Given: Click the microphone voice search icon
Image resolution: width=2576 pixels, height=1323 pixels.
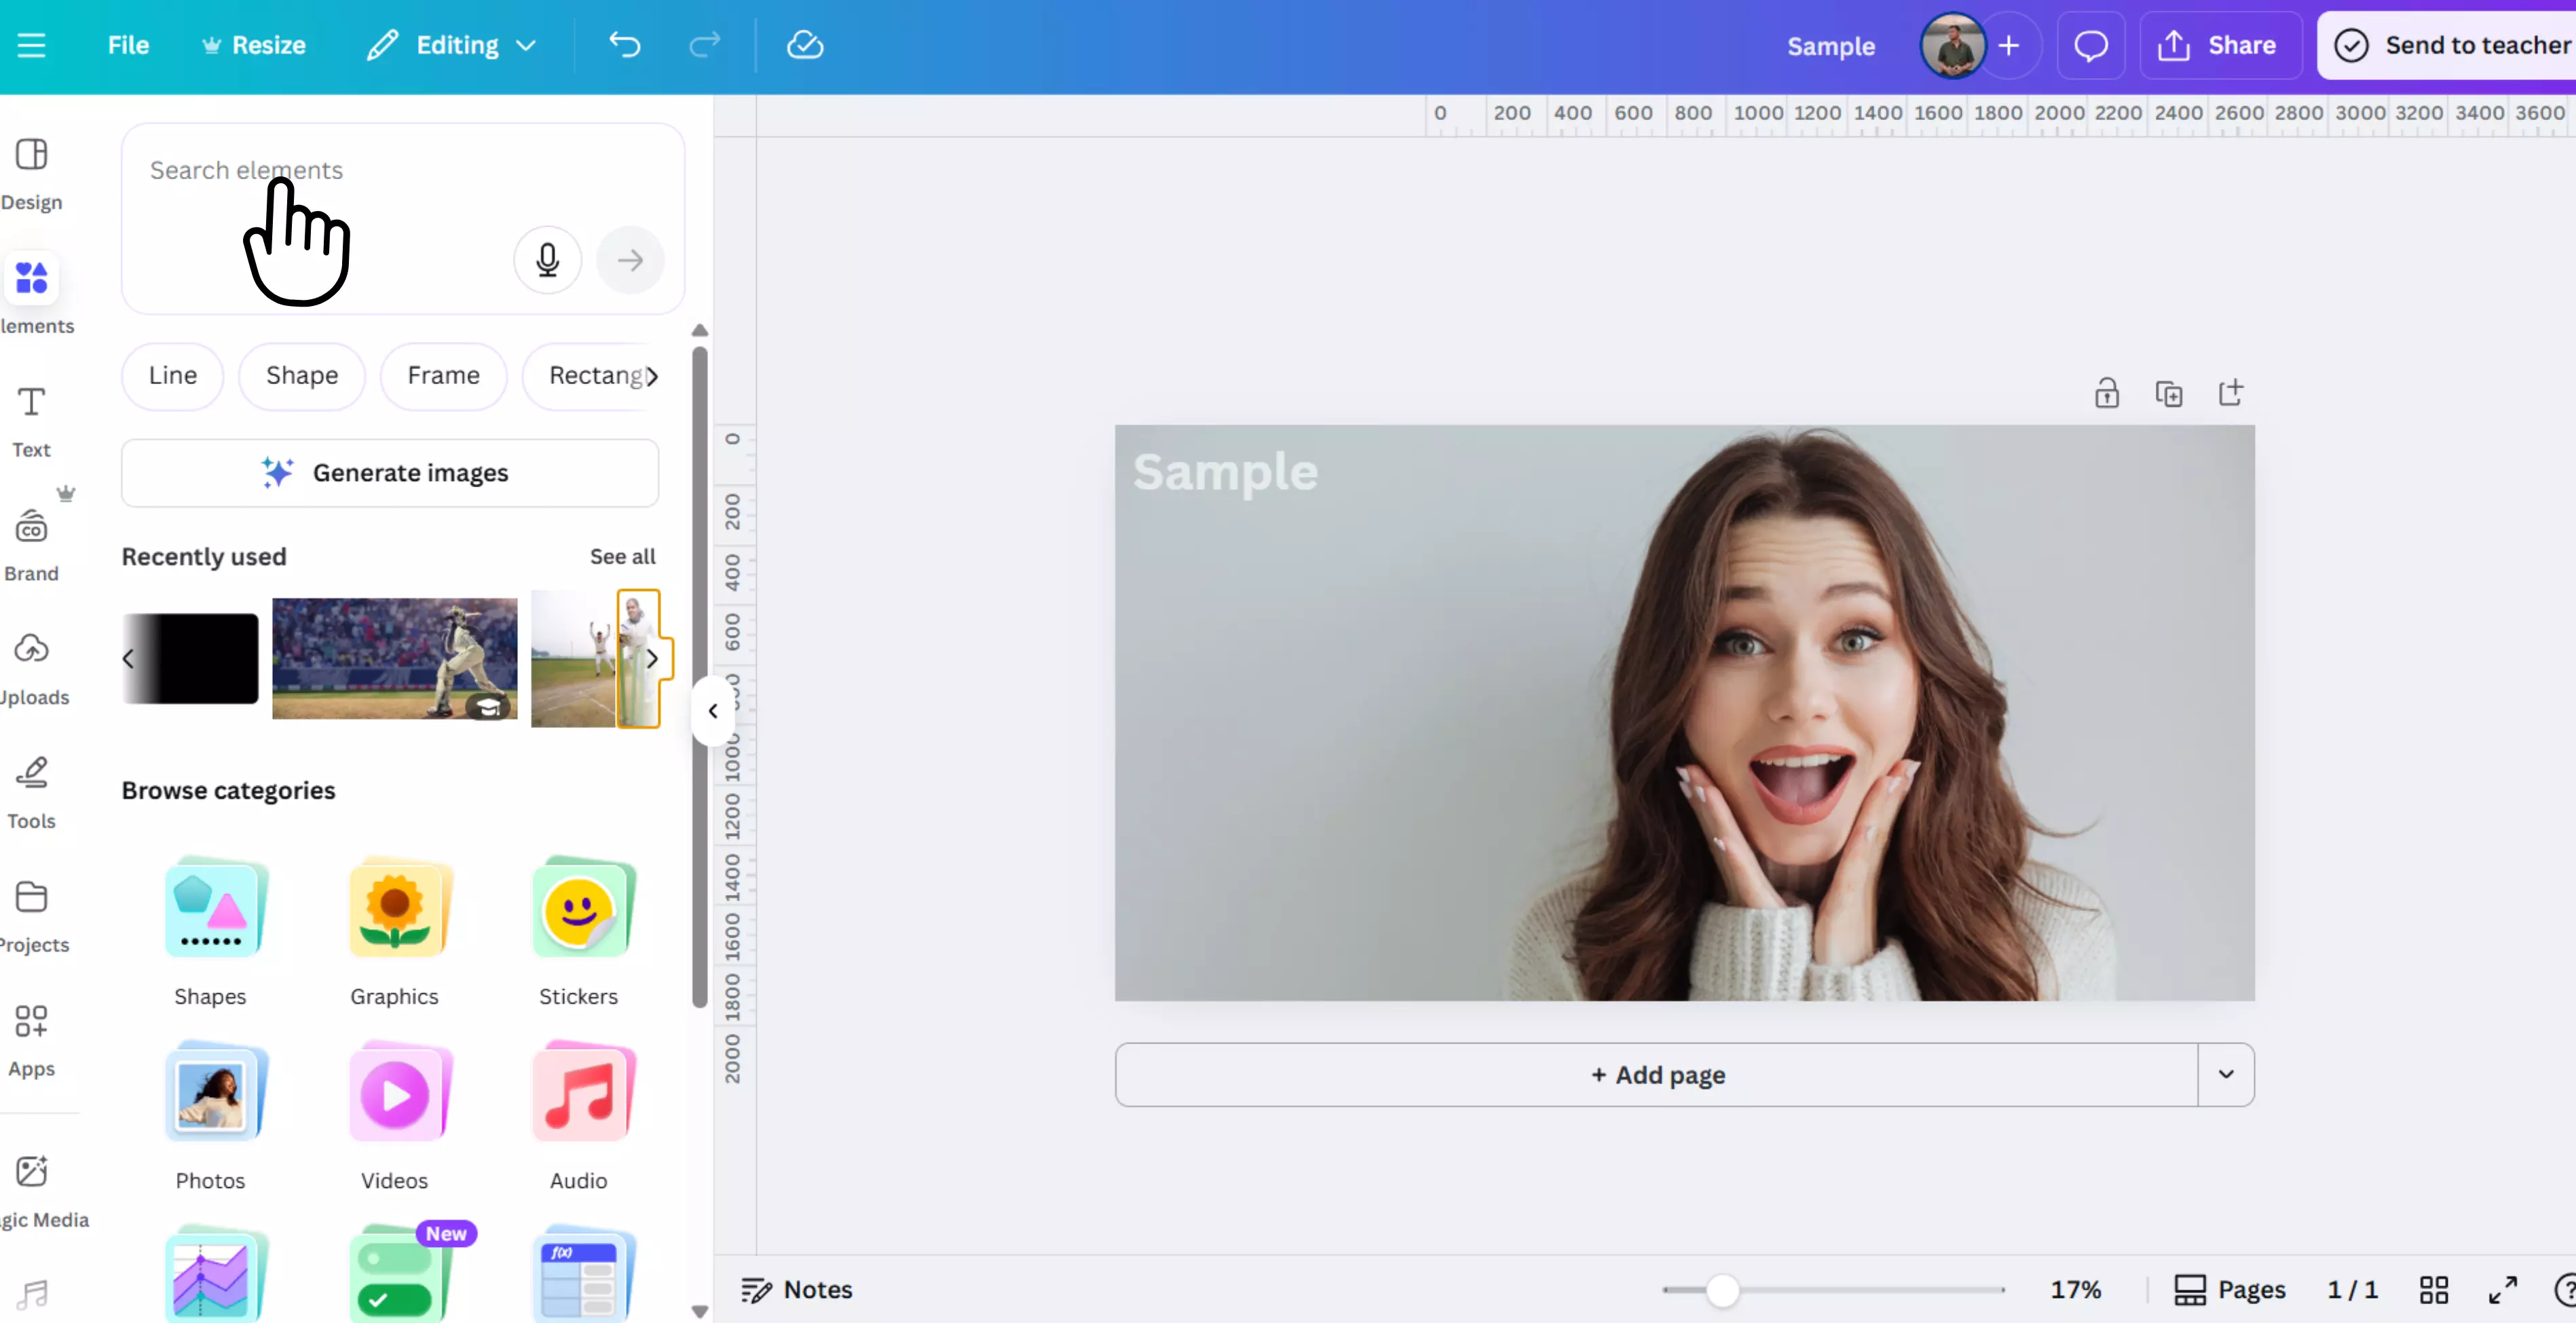Looking at the screenshot, I should point(547,260).
